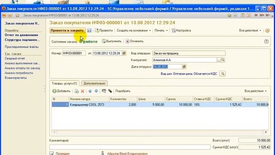Click the Дата отгрузки date field

coord(167,67)
